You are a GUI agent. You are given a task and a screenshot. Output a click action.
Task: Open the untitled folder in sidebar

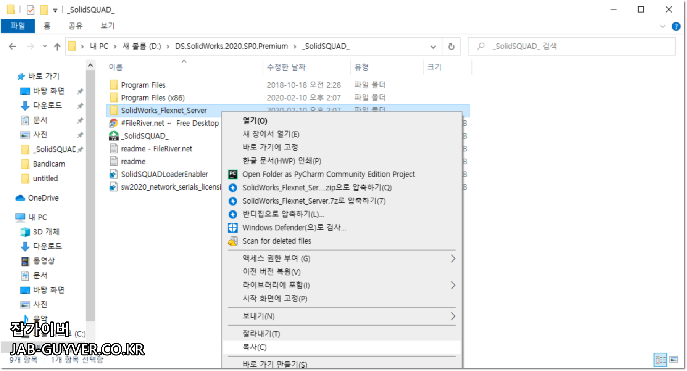pyautogui.click(x=40, y=178)
